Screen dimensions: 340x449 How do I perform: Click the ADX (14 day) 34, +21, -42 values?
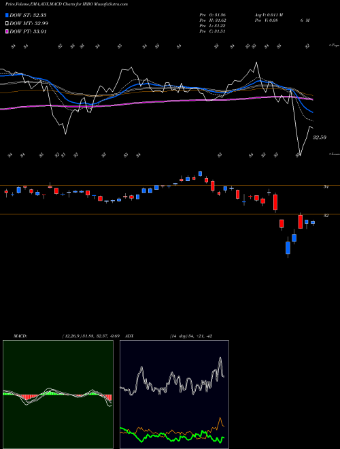191,336
